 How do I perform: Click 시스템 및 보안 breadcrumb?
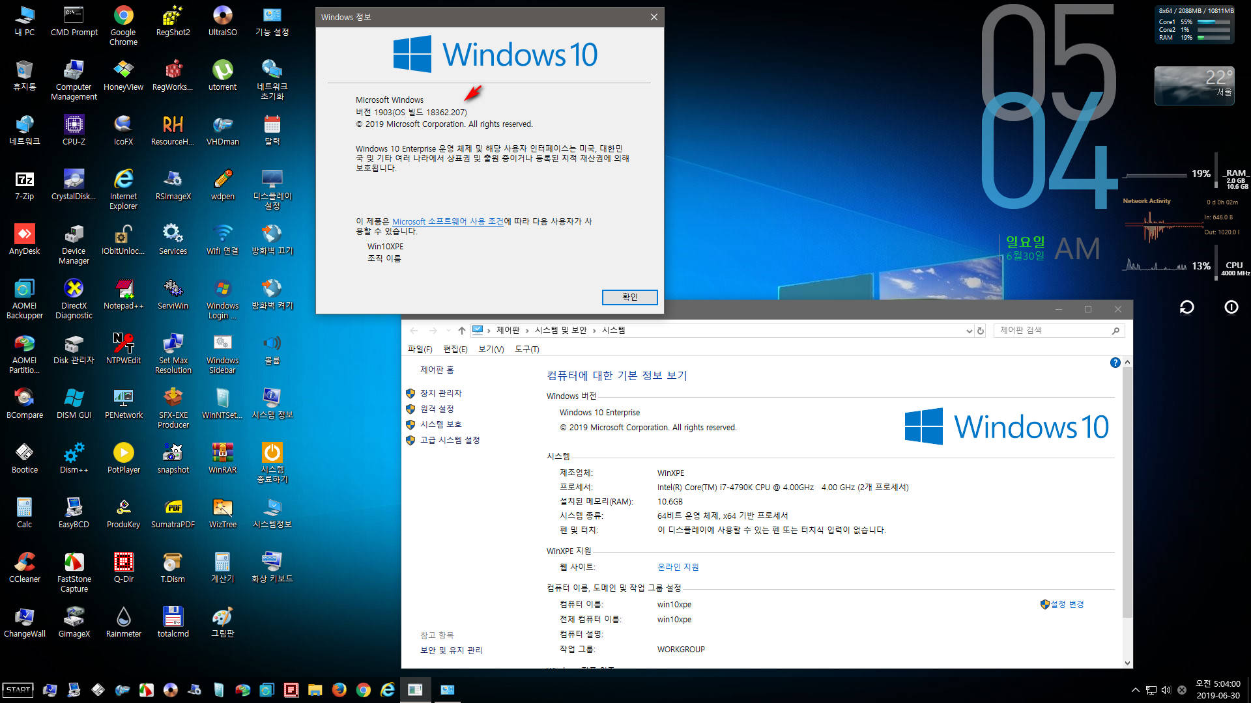560,331
